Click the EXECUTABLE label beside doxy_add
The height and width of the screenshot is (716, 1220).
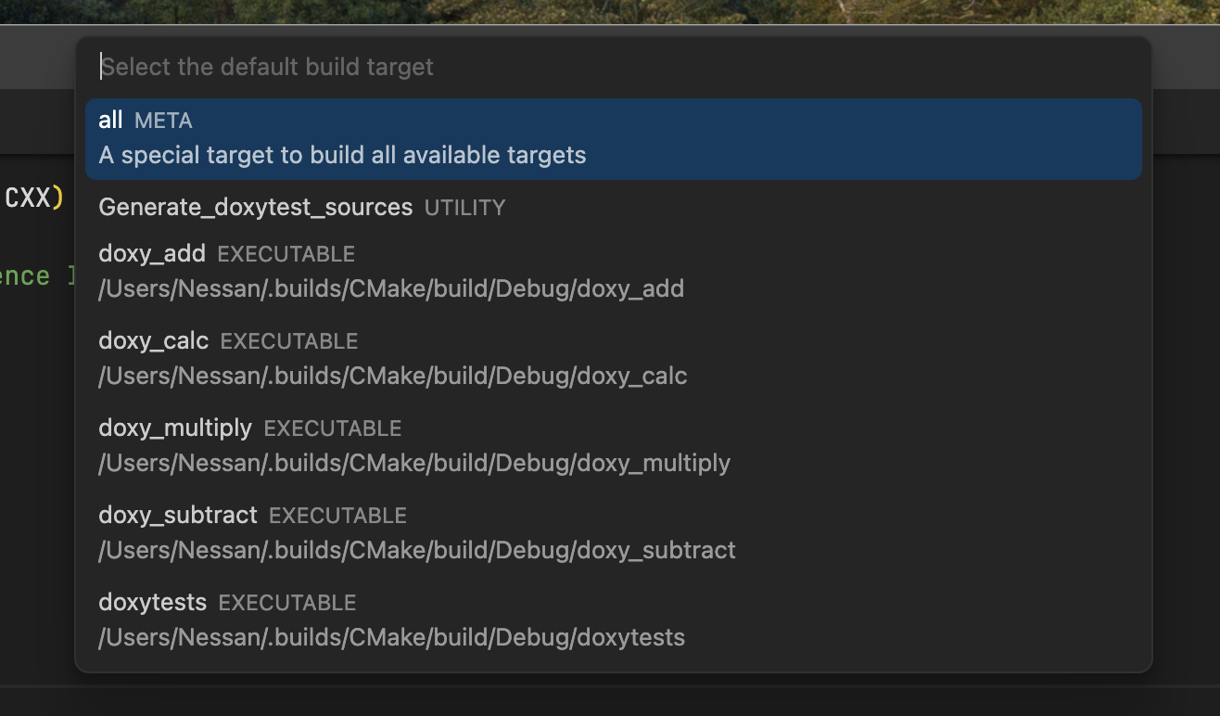pos(286,254)
